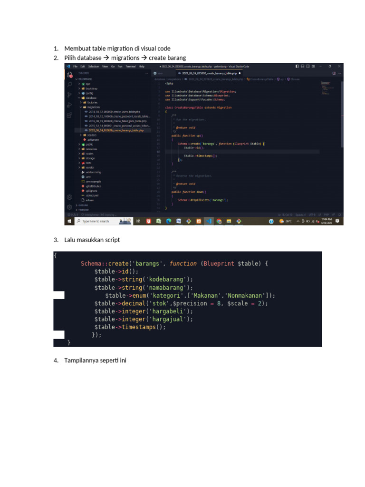Switch to the .env editor tab
The height and width of the screenshot is (487, 365).
coord(158,73)
